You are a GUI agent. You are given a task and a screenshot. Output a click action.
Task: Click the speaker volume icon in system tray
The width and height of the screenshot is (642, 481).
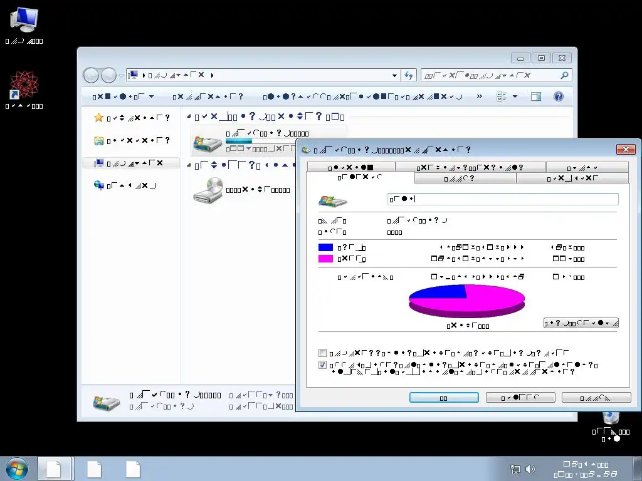[x=530, y=469]
